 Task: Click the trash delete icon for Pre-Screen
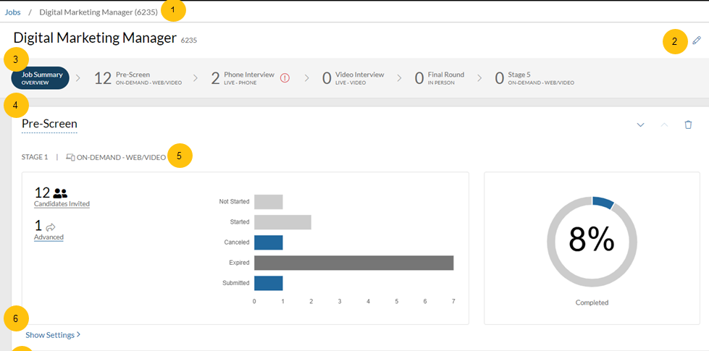[x=688, y=124]
